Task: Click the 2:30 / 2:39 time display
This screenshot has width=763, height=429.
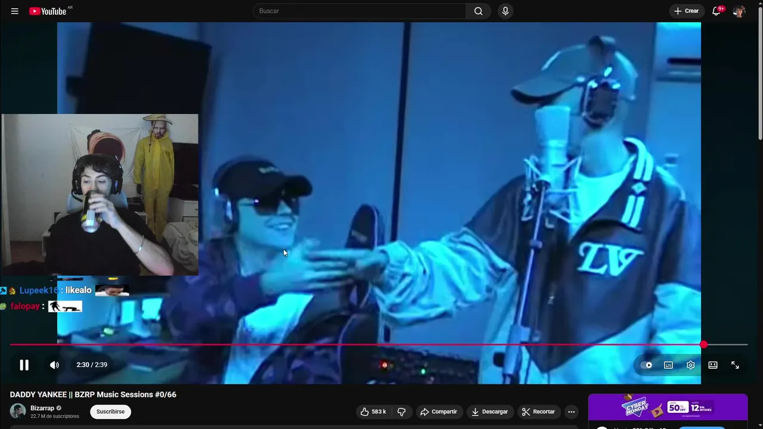Action: coord(92,365)
